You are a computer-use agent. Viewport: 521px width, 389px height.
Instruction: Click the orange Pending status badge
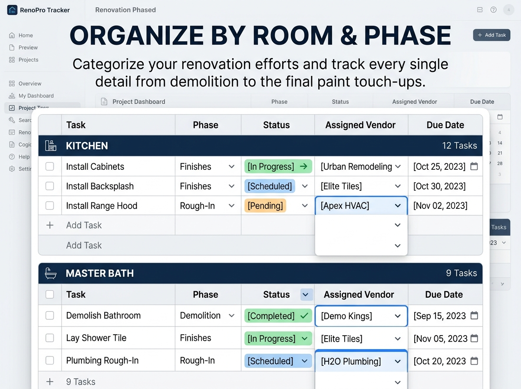point(265,206)
